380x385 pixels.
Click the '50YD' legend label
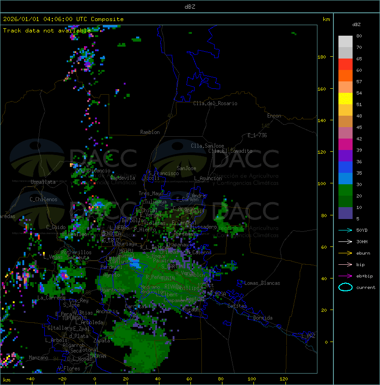362,230
